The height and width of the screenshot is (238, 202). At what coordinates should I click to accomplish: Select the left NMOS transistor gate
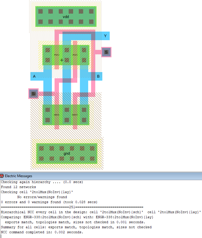click(x=57, y=115)
